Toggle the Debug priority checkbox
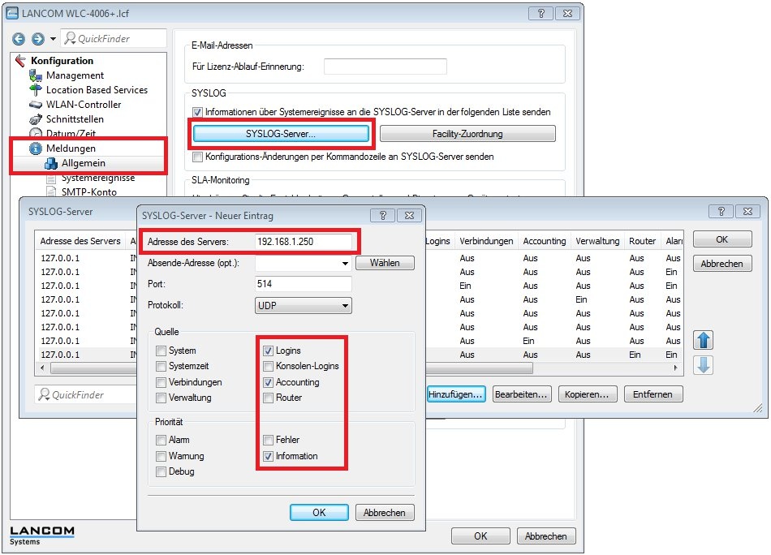Image resolution: width=771 pixels, height=555 pixels. (162, 471)
